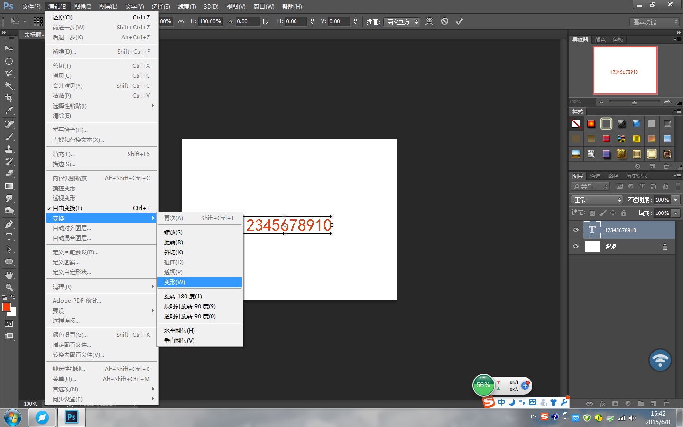Cancel the transform with the cancel icon
This screenshot has width=683, height=427.
coord(444,21)
